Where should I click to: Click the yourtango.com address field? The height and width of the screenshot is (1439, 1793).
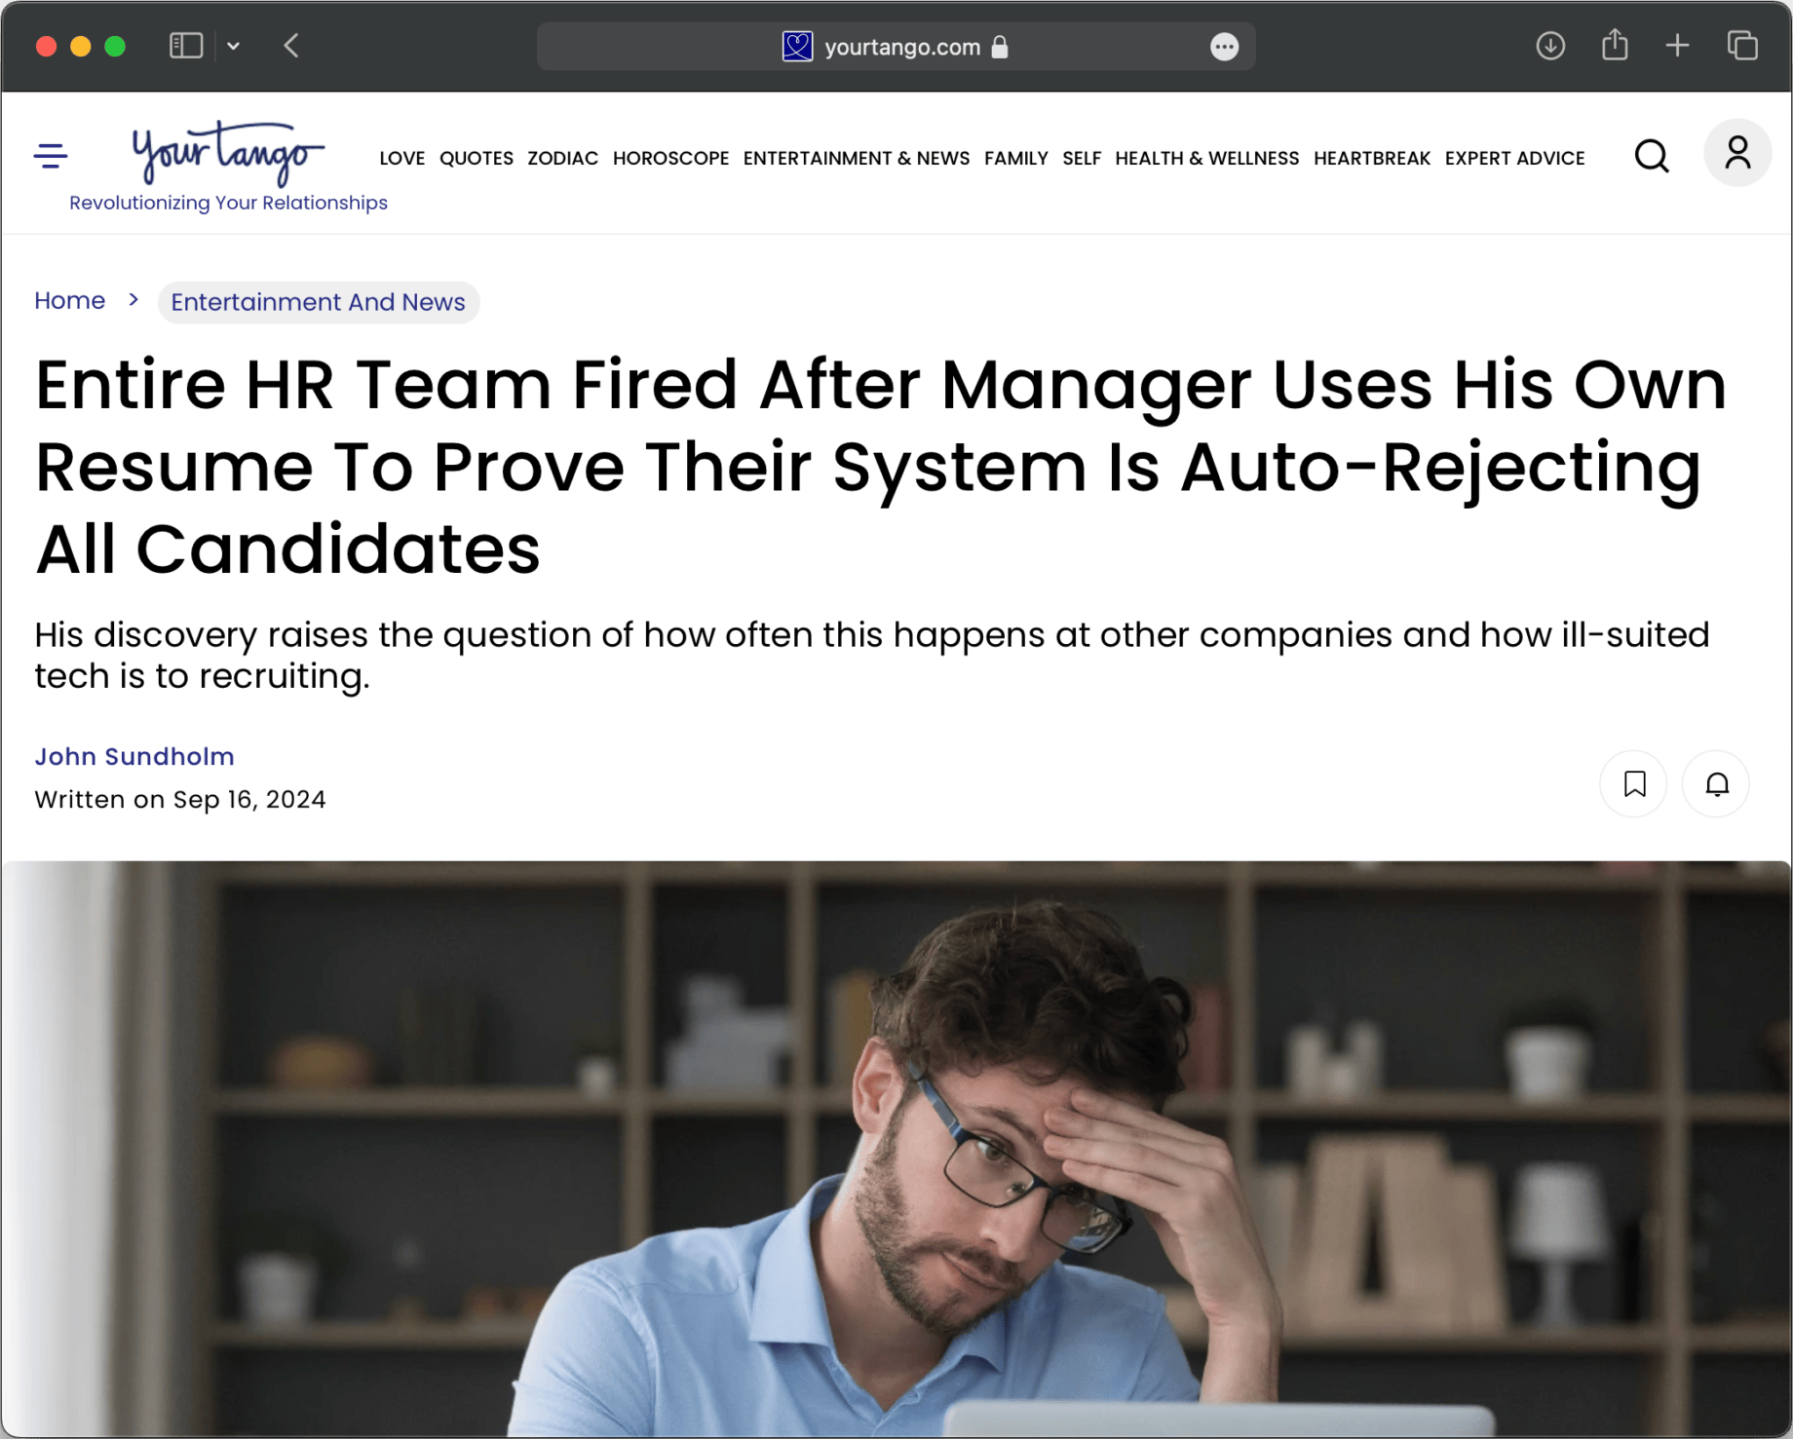pyautogui.click(x=896, y=47)
